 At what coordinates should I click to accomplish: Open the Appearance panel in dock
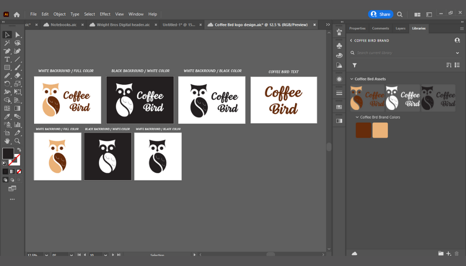tap(339, 79)
